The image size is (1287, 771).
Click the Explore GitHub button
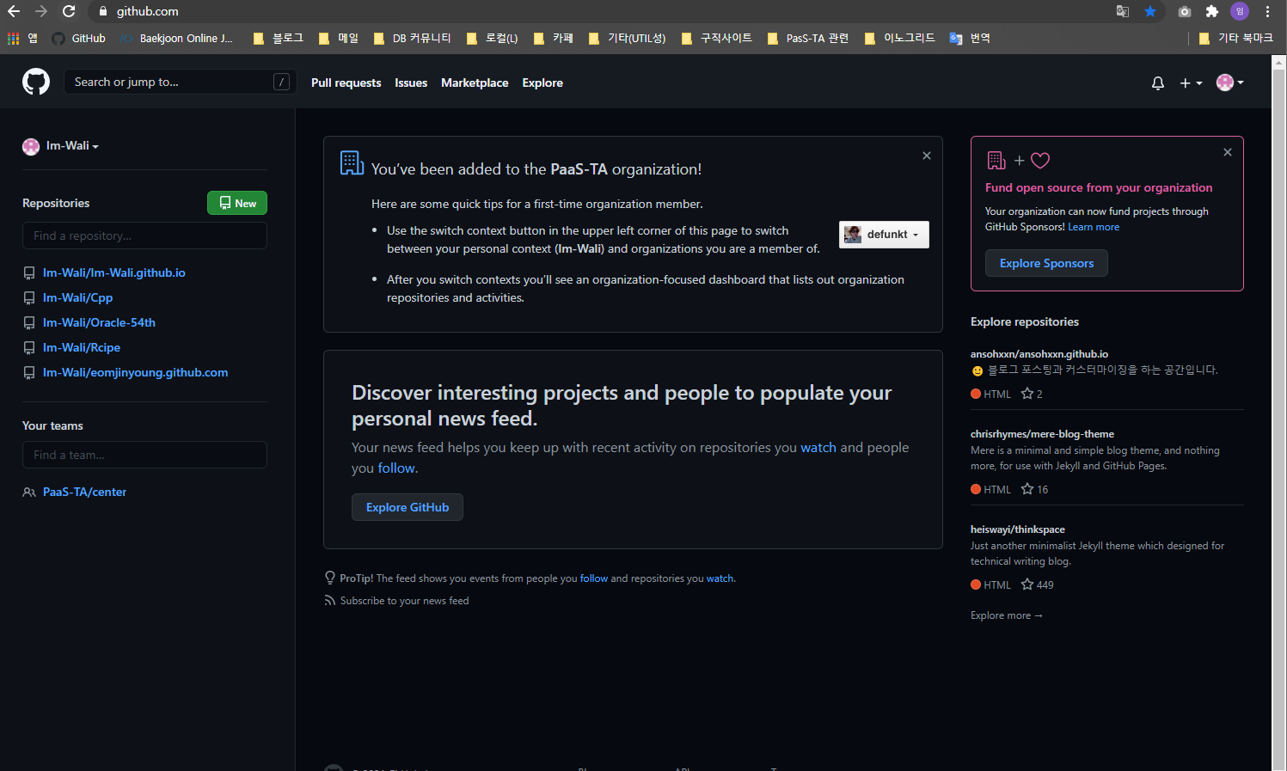(x=408, y=507)
